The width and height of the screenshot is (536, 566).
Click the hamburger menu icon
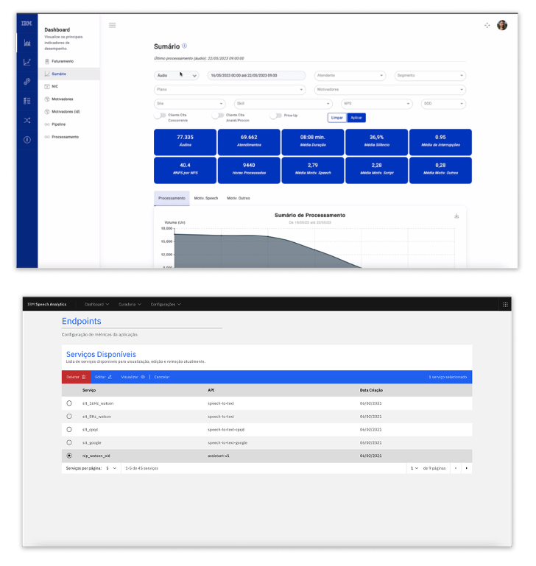[x=113, y=26]
